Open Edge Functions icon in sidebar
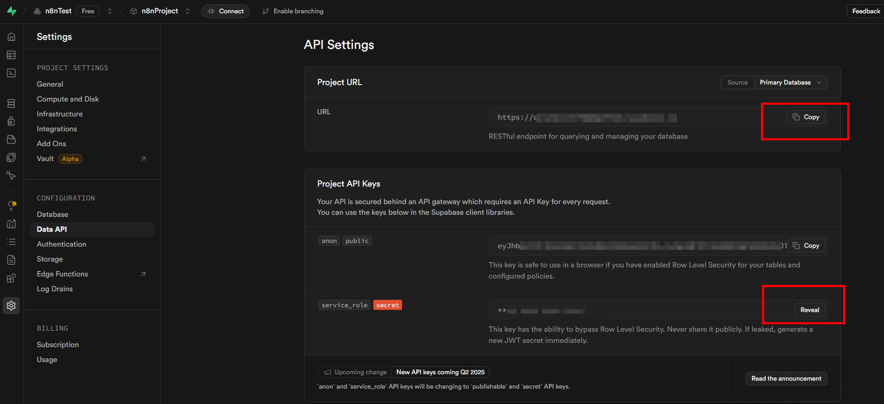The height and width of the screenshot is (404, 884). click(x=11, y=157)
